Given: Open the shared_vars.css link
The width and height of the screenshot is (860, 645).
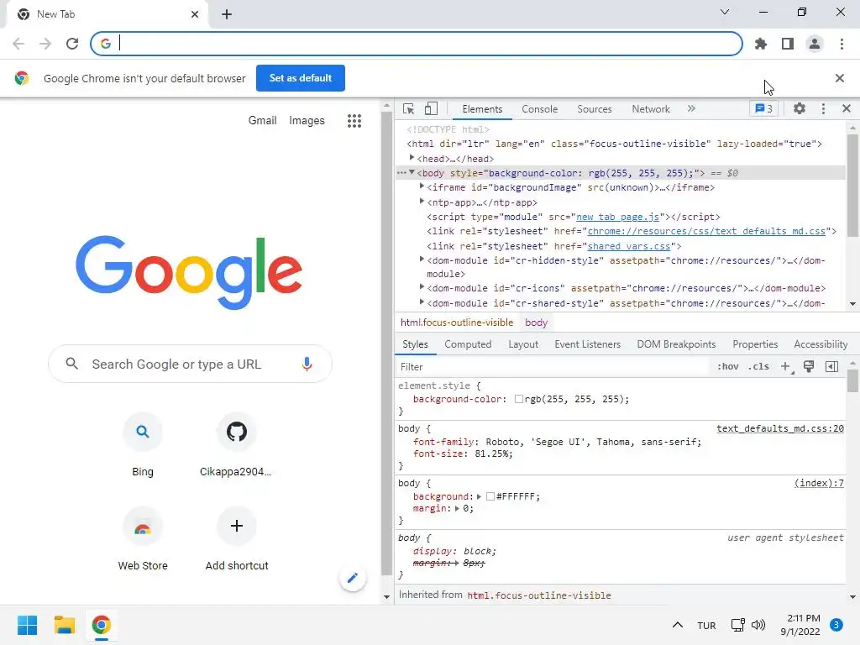Looking at the screenshot, I should (629, 246).
